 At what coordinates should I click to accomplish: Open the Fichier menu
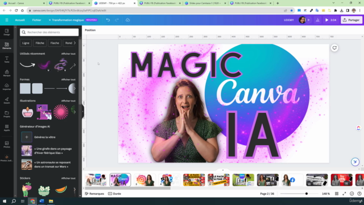[x=36, y=20]
